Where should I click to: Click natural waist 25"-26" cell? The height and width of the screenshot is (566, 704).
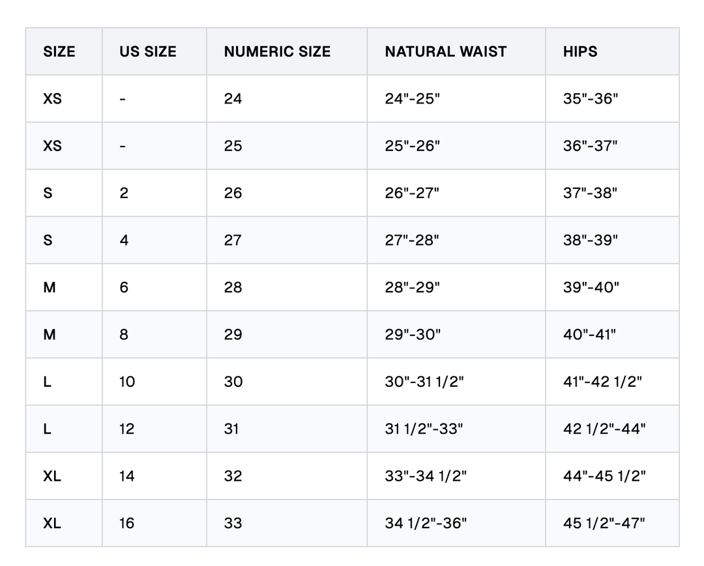(x=413, y=146)
